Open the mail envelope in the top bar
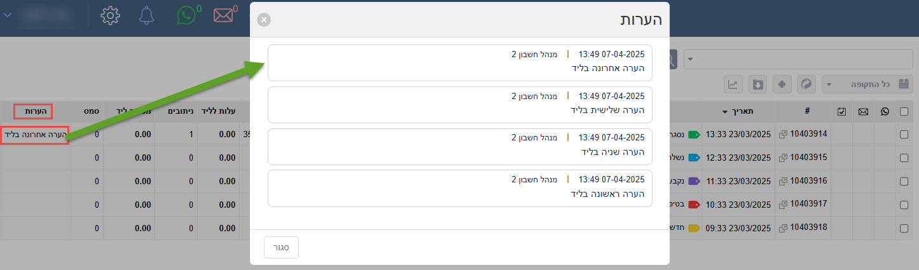Image resolution: width=919 pixels, height=270 pixels. click(223, 16)
